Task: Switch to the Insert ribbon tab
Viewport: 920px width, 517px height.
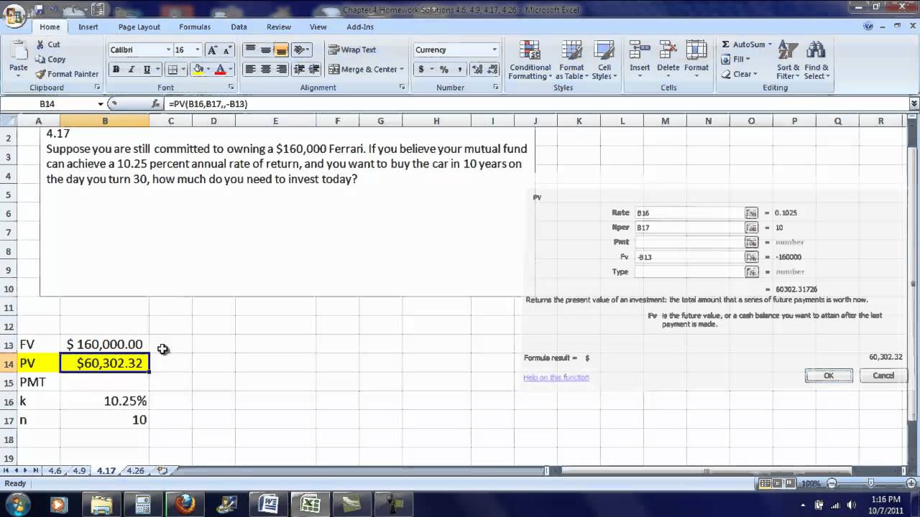Action: [x=88, y=27]
